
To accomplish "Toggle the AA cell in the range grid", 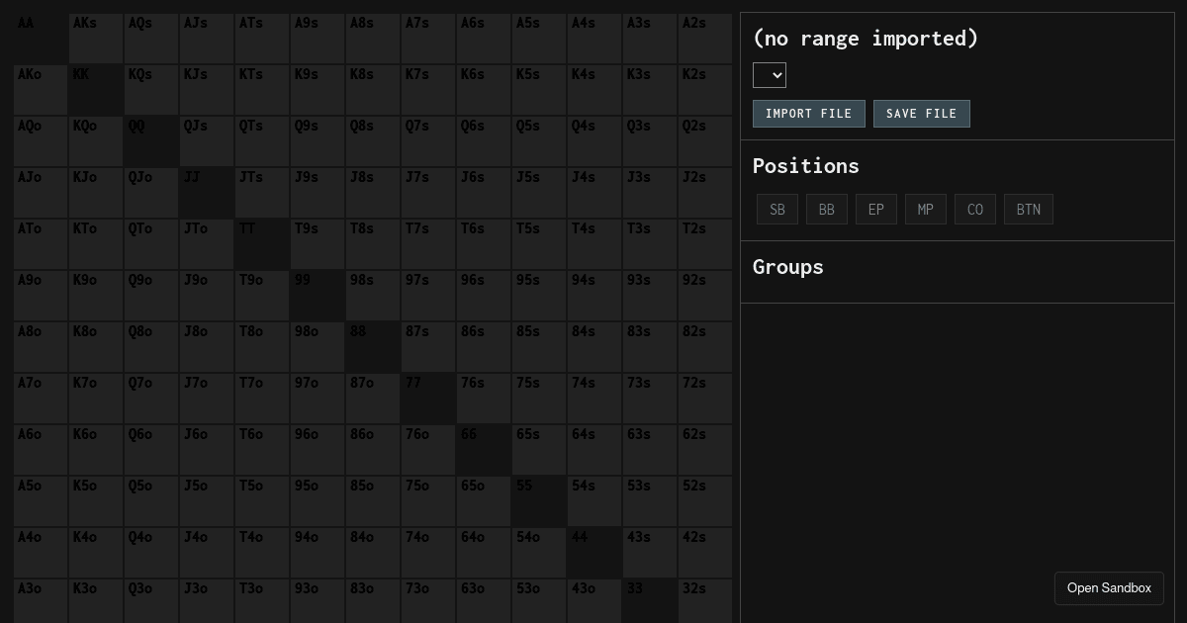I will [40, 38].
